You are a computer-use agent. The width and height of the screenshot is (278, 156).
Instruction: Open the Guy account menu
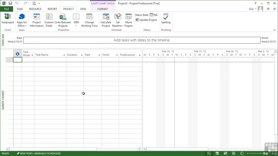[252, 9]
